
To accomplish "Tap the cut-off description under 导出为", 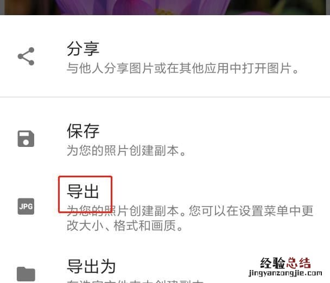I will pyautogui.click(x=135, y=281).
